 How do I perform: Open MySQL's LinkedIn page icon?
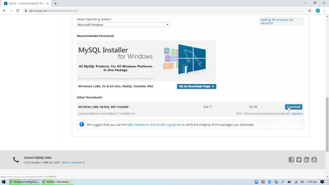pyautogui.click(x=306, y=160)
